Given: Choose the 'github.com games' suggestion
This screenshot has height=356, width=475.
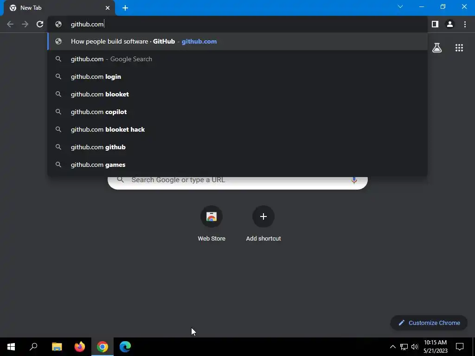Looking at the screenshot, I should [x=237, y=165].
